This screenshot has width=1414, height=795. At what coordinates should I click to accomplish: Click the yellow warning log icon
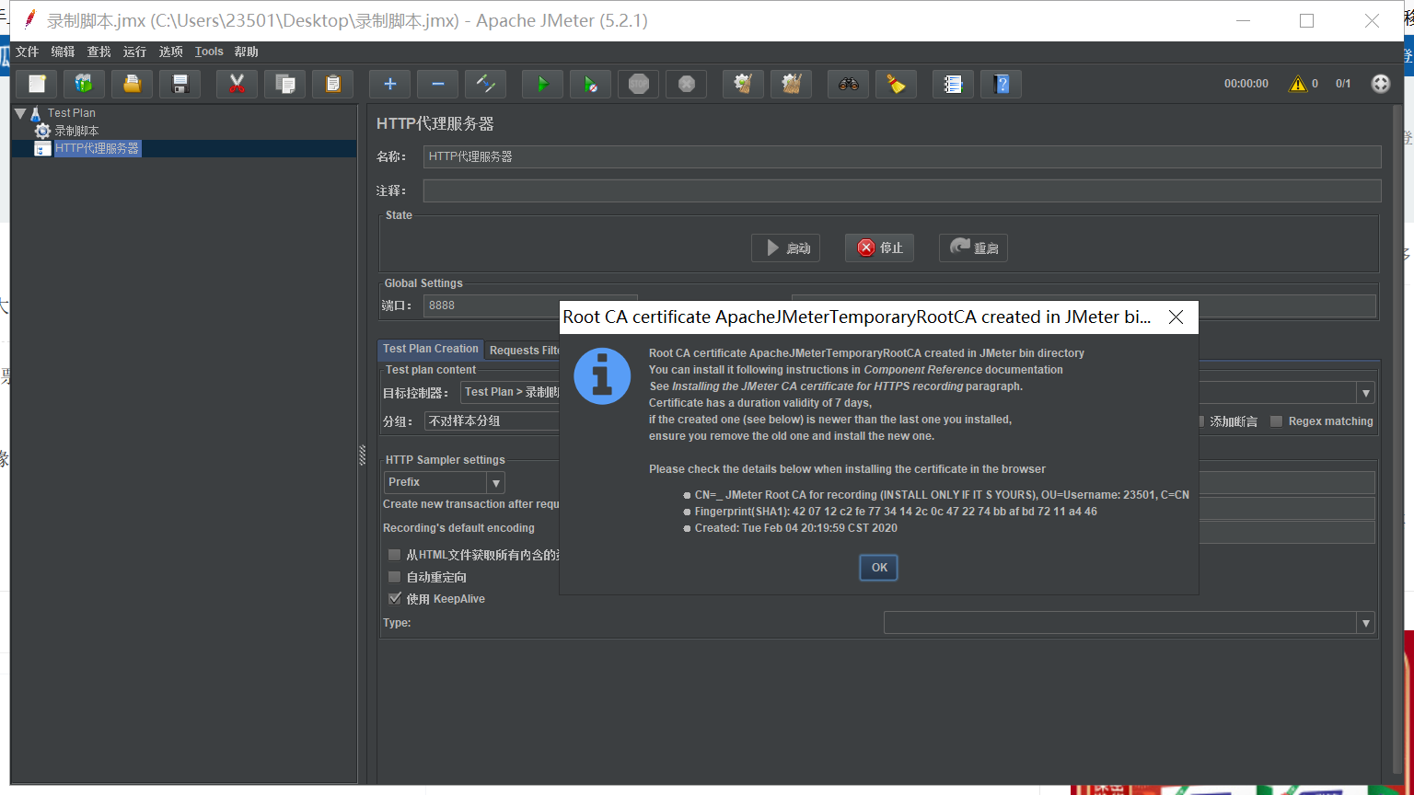pos(1298,84)
